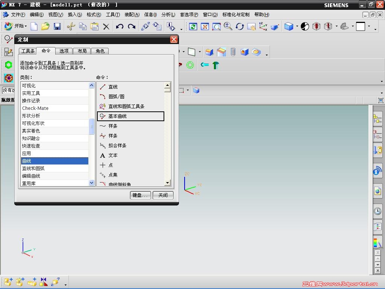Viewport: 385px width, 289px height.
Task: Expand the bottom assembly toolbar options arrow
Action: tap(65, 285)
